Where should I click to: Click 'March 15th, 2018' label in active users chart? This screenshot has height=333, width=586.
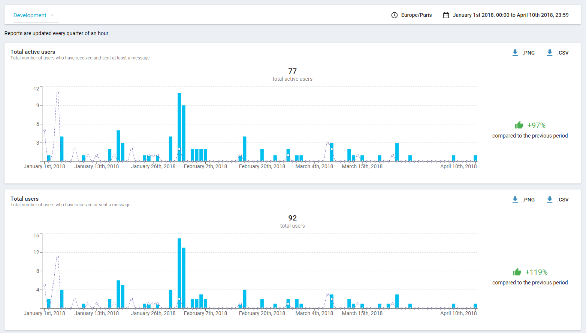[362, 166]
